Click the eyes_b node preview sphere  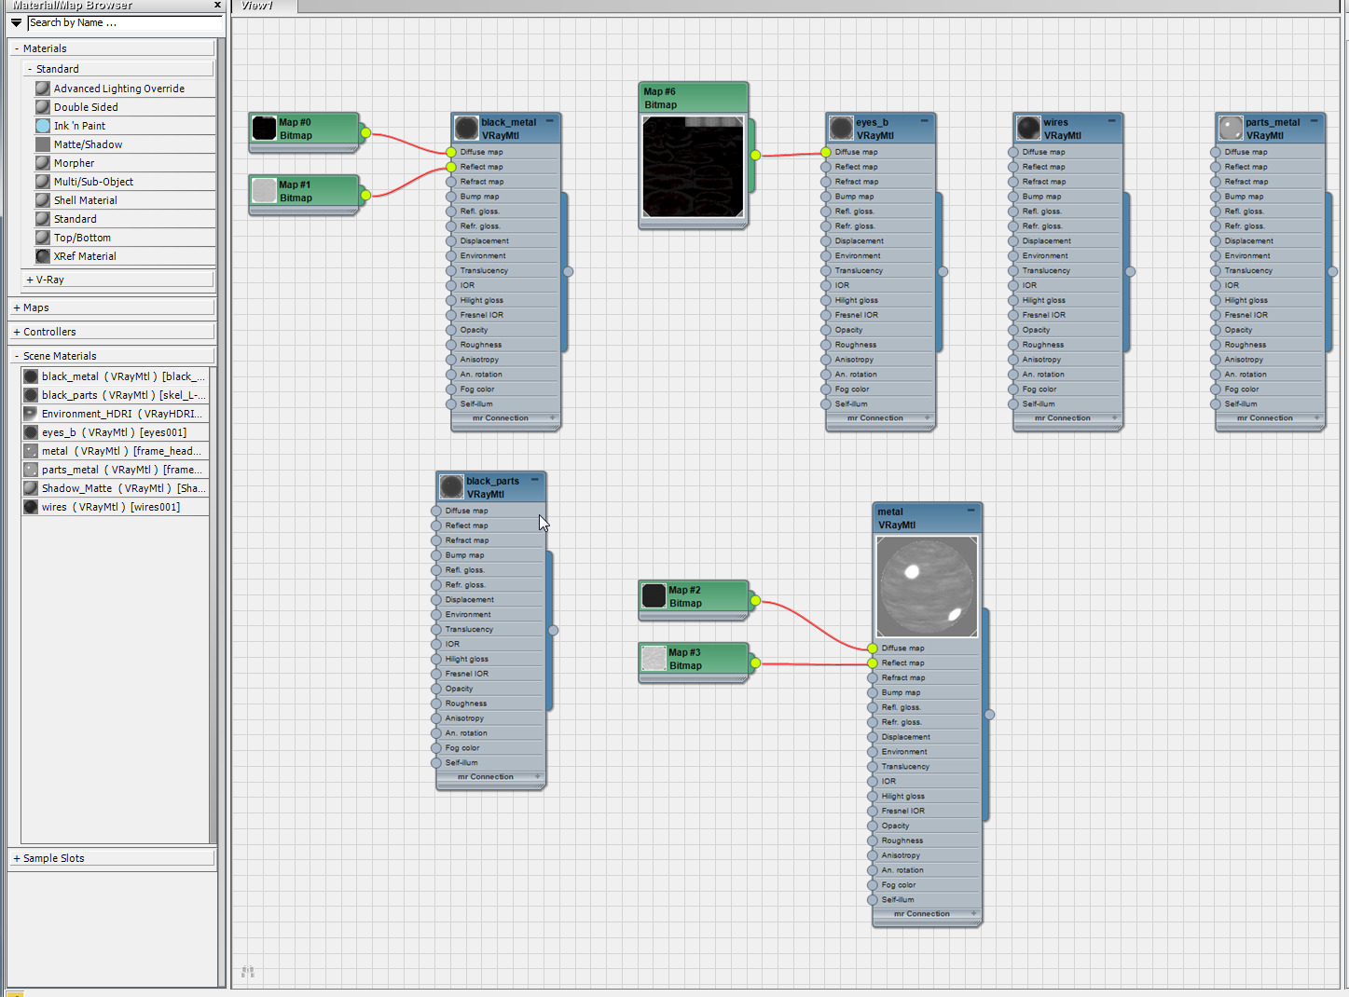coord(841,129)
